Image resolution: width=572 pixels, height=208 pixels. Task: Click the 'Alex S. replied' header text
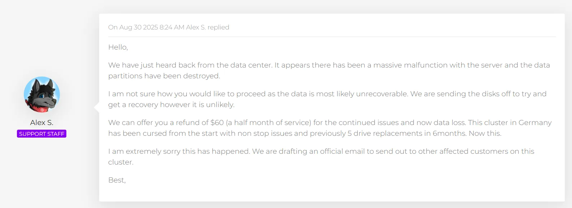tap(208, 27)
